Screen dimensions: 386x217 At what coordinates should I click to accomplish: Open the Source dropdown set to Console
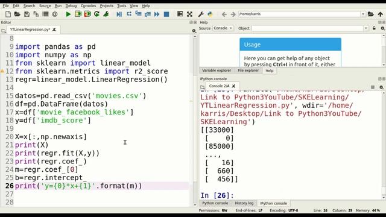223,28
